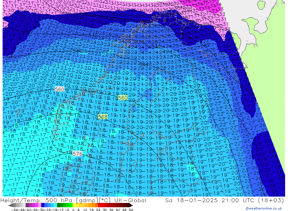This screenshot has width=288, height=211.
Task: Click the white 560 contour label
Action: pos(60,90)
